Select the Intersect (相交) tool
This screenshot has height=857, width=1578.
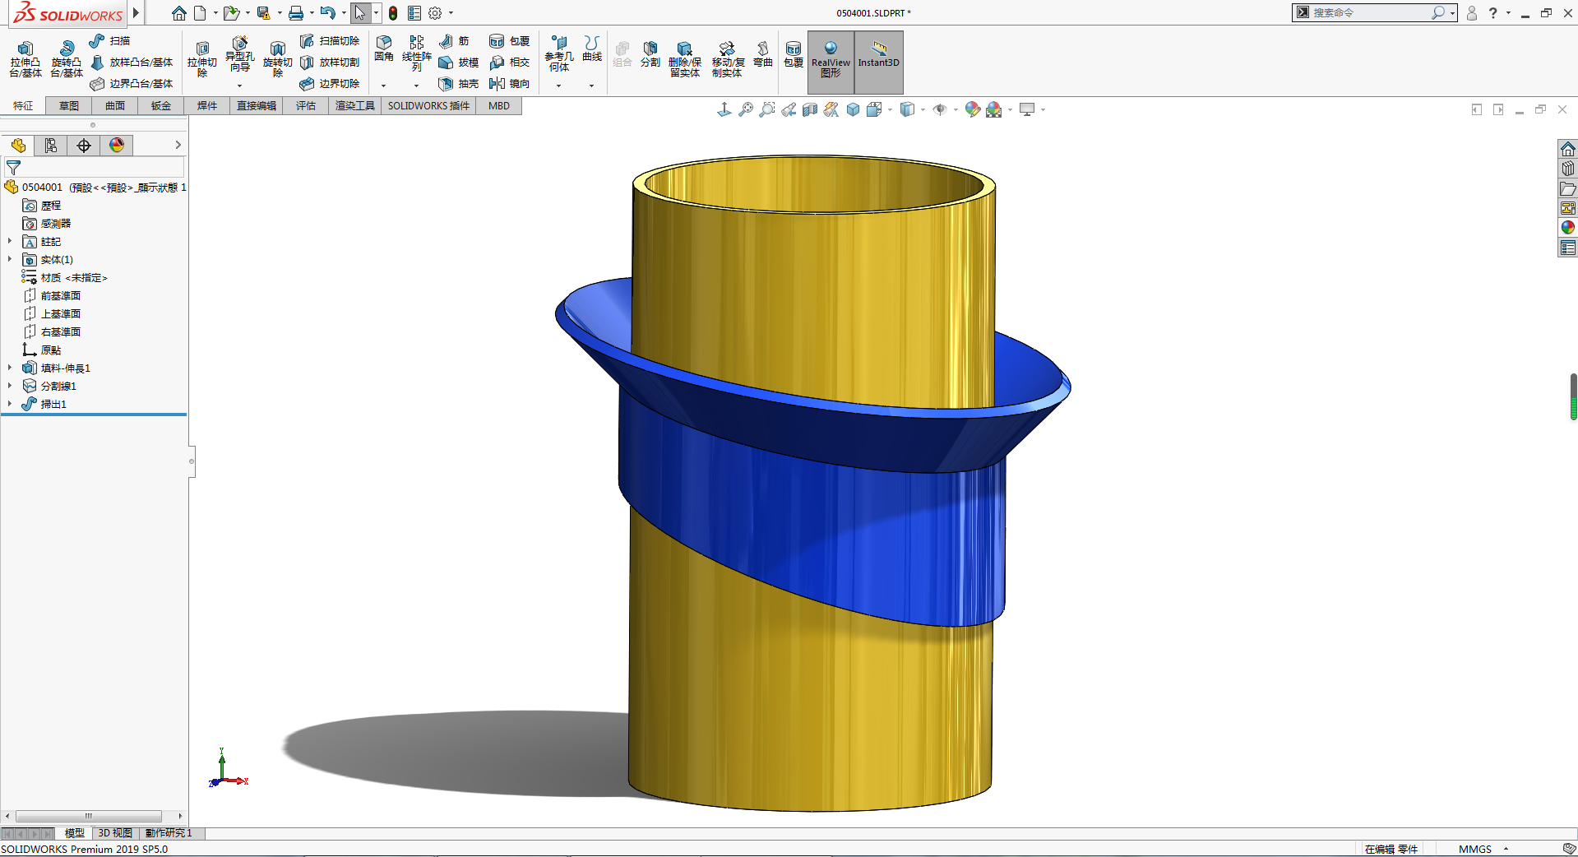pyautogui.click(x=510, y=62)
